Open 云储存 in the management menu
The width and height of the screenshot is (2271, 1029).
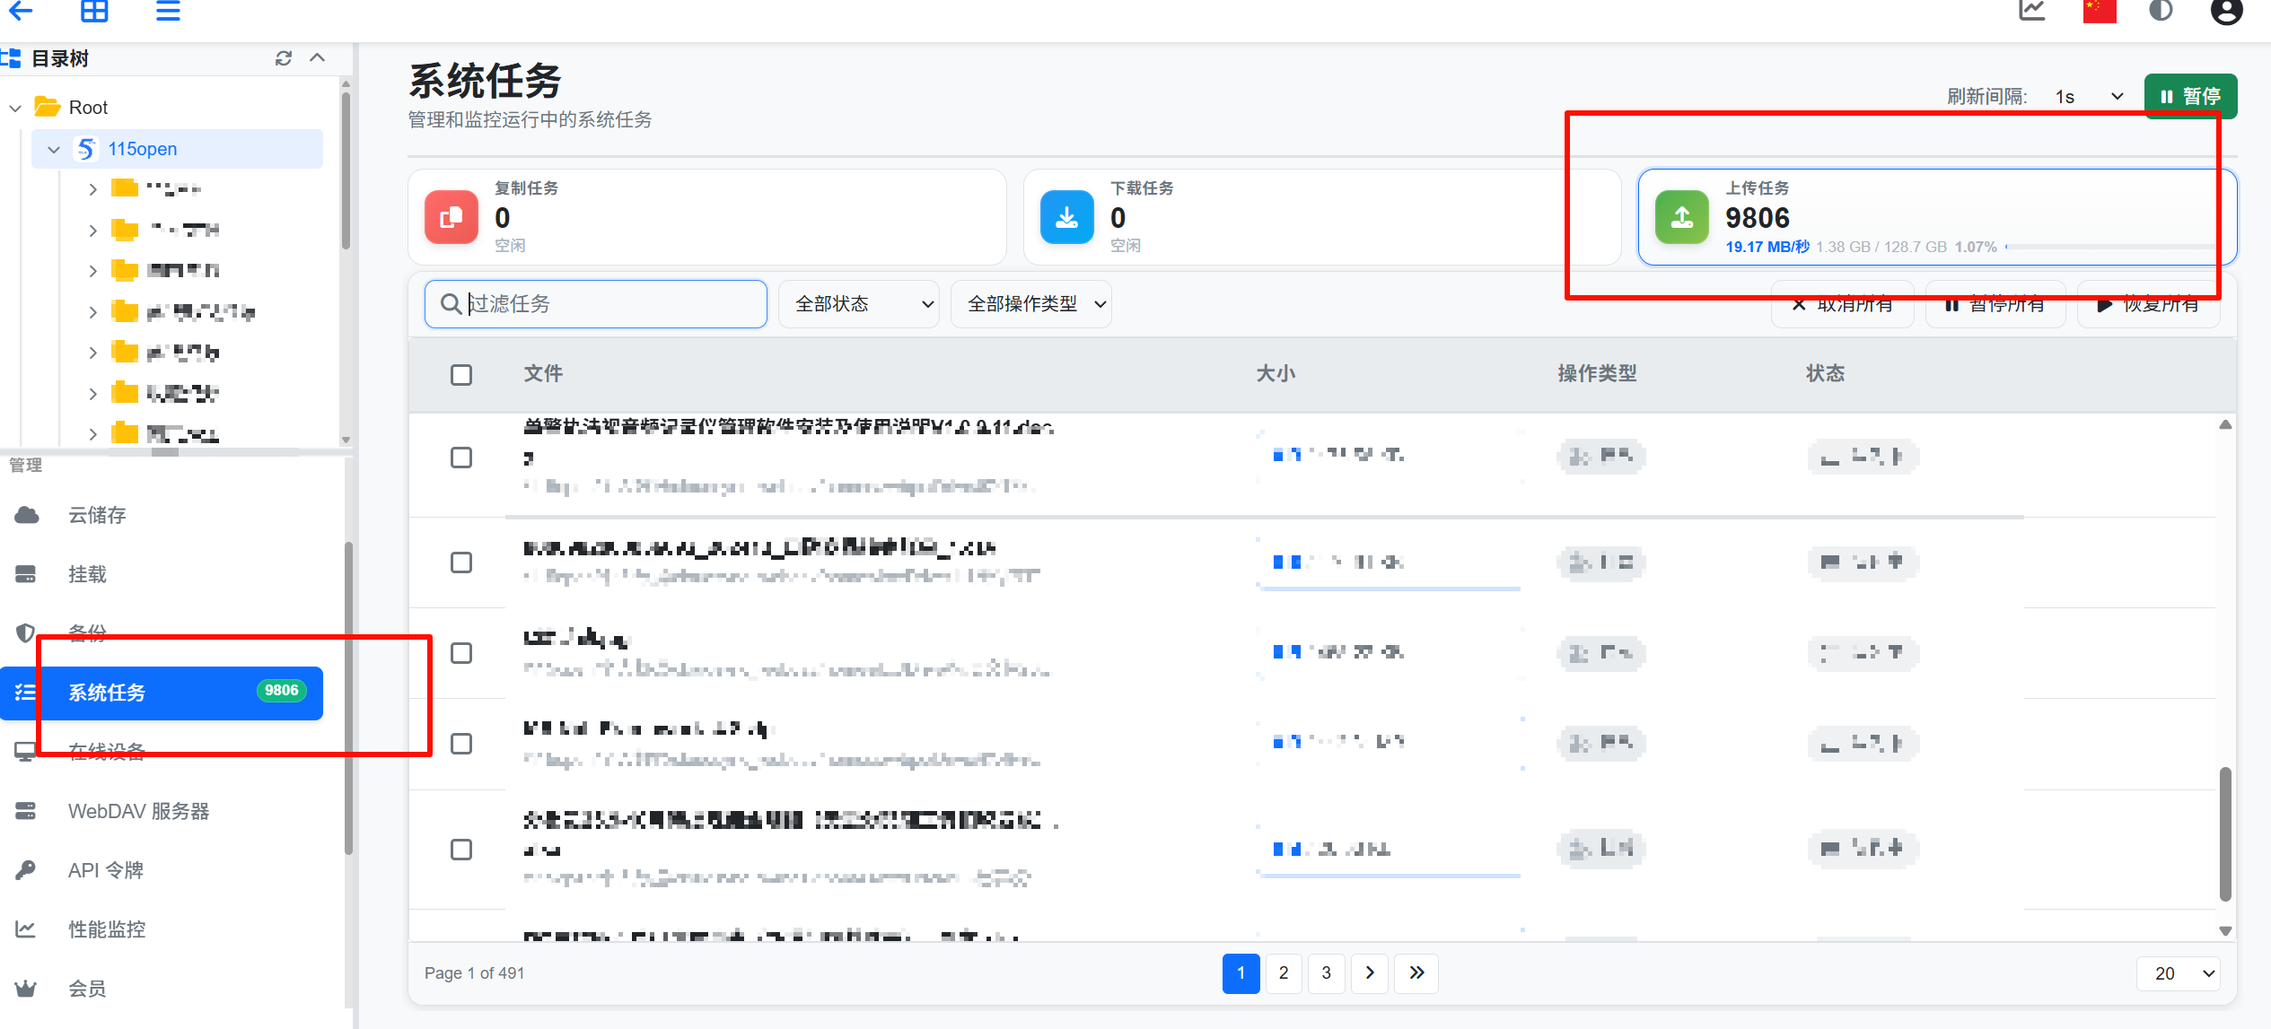click(97, 515)
